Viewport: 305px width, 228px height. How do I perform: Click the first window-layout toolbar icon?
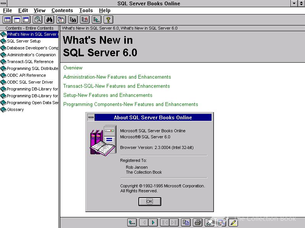coord(8,20)
